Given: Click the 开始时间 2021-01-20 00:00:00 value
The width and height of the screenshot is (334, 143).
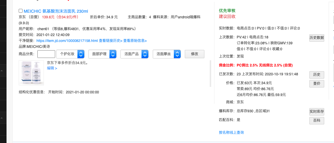Looking at the screenshot, I should click(82, 92).
